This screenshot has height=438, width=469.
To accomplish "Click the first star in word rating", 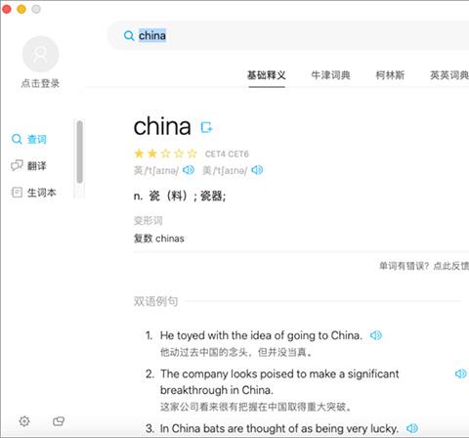I will [x=139, y=153].
